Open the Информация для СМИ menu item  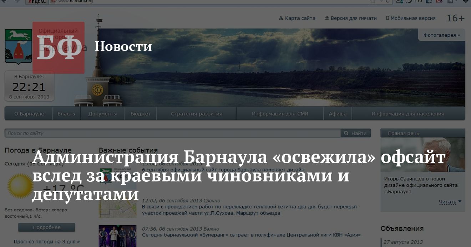(x=280, y=114)
